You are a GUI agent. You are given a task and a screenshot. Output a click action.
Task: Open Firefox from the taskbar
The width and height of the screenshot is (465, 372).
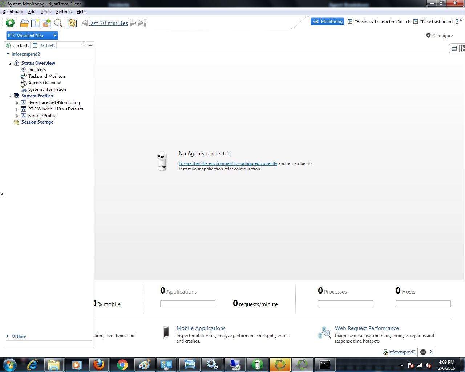[x=99, y=365]
